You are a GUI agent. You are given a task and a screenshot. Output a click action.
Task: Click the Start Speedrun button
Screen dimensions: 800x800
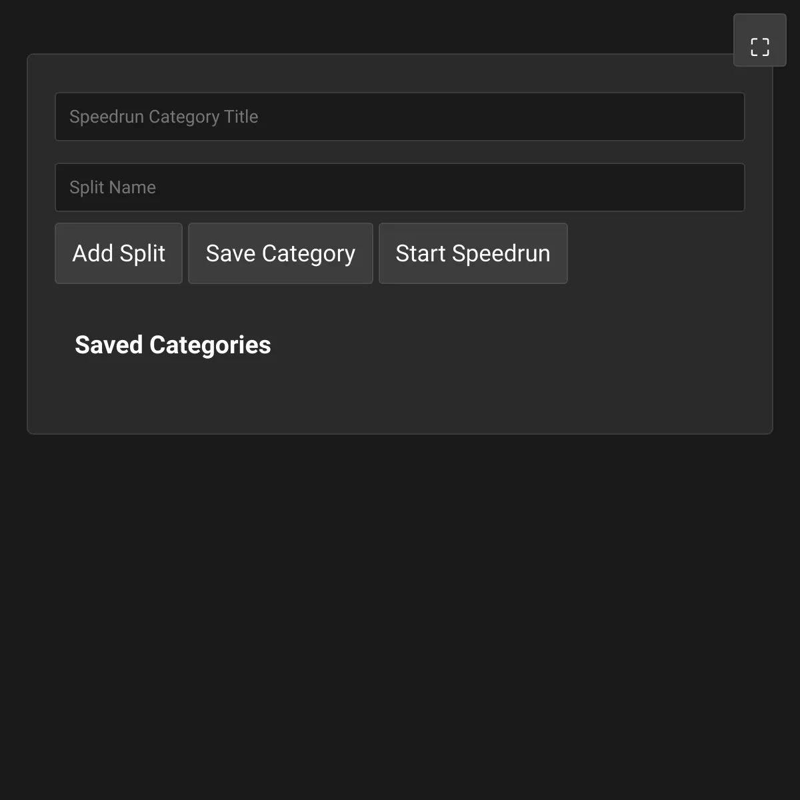point(473,253)
